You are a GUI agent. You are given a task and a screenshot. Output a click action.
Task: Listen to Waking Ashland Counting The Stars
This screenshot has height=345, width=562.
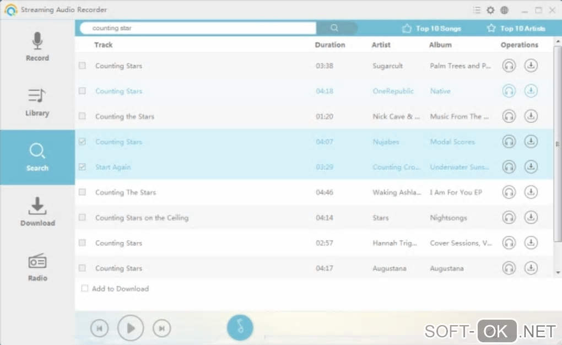point(509,192)
